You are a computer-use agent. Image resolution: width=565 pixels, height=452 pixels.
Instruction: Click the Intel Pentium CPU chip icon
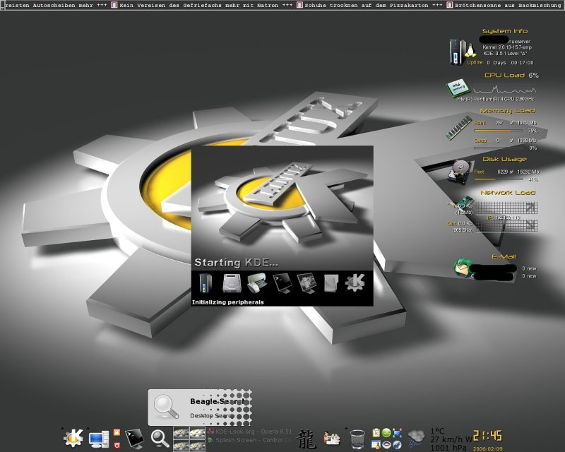click(x=458, y=88)
